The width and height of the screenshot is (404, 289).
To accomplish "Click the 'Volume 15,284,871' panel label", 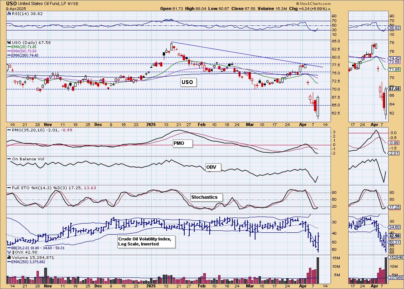I will coord(33,257).
